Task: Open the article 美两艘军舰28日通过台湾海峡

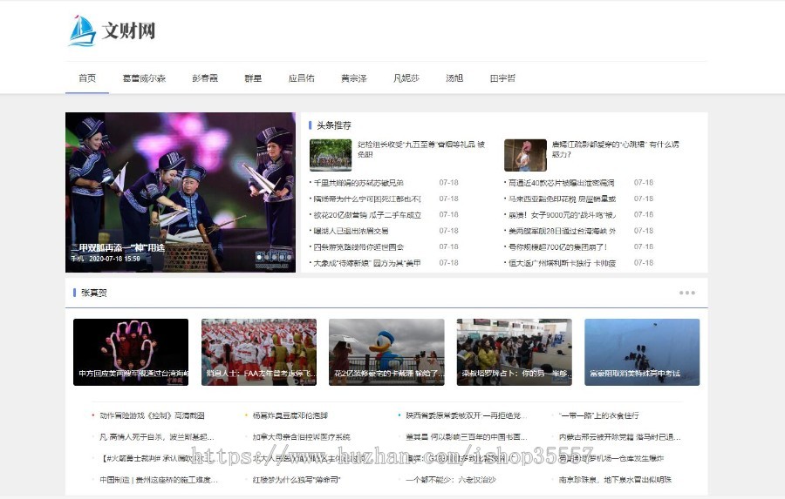Action: (x=562, y=231)
